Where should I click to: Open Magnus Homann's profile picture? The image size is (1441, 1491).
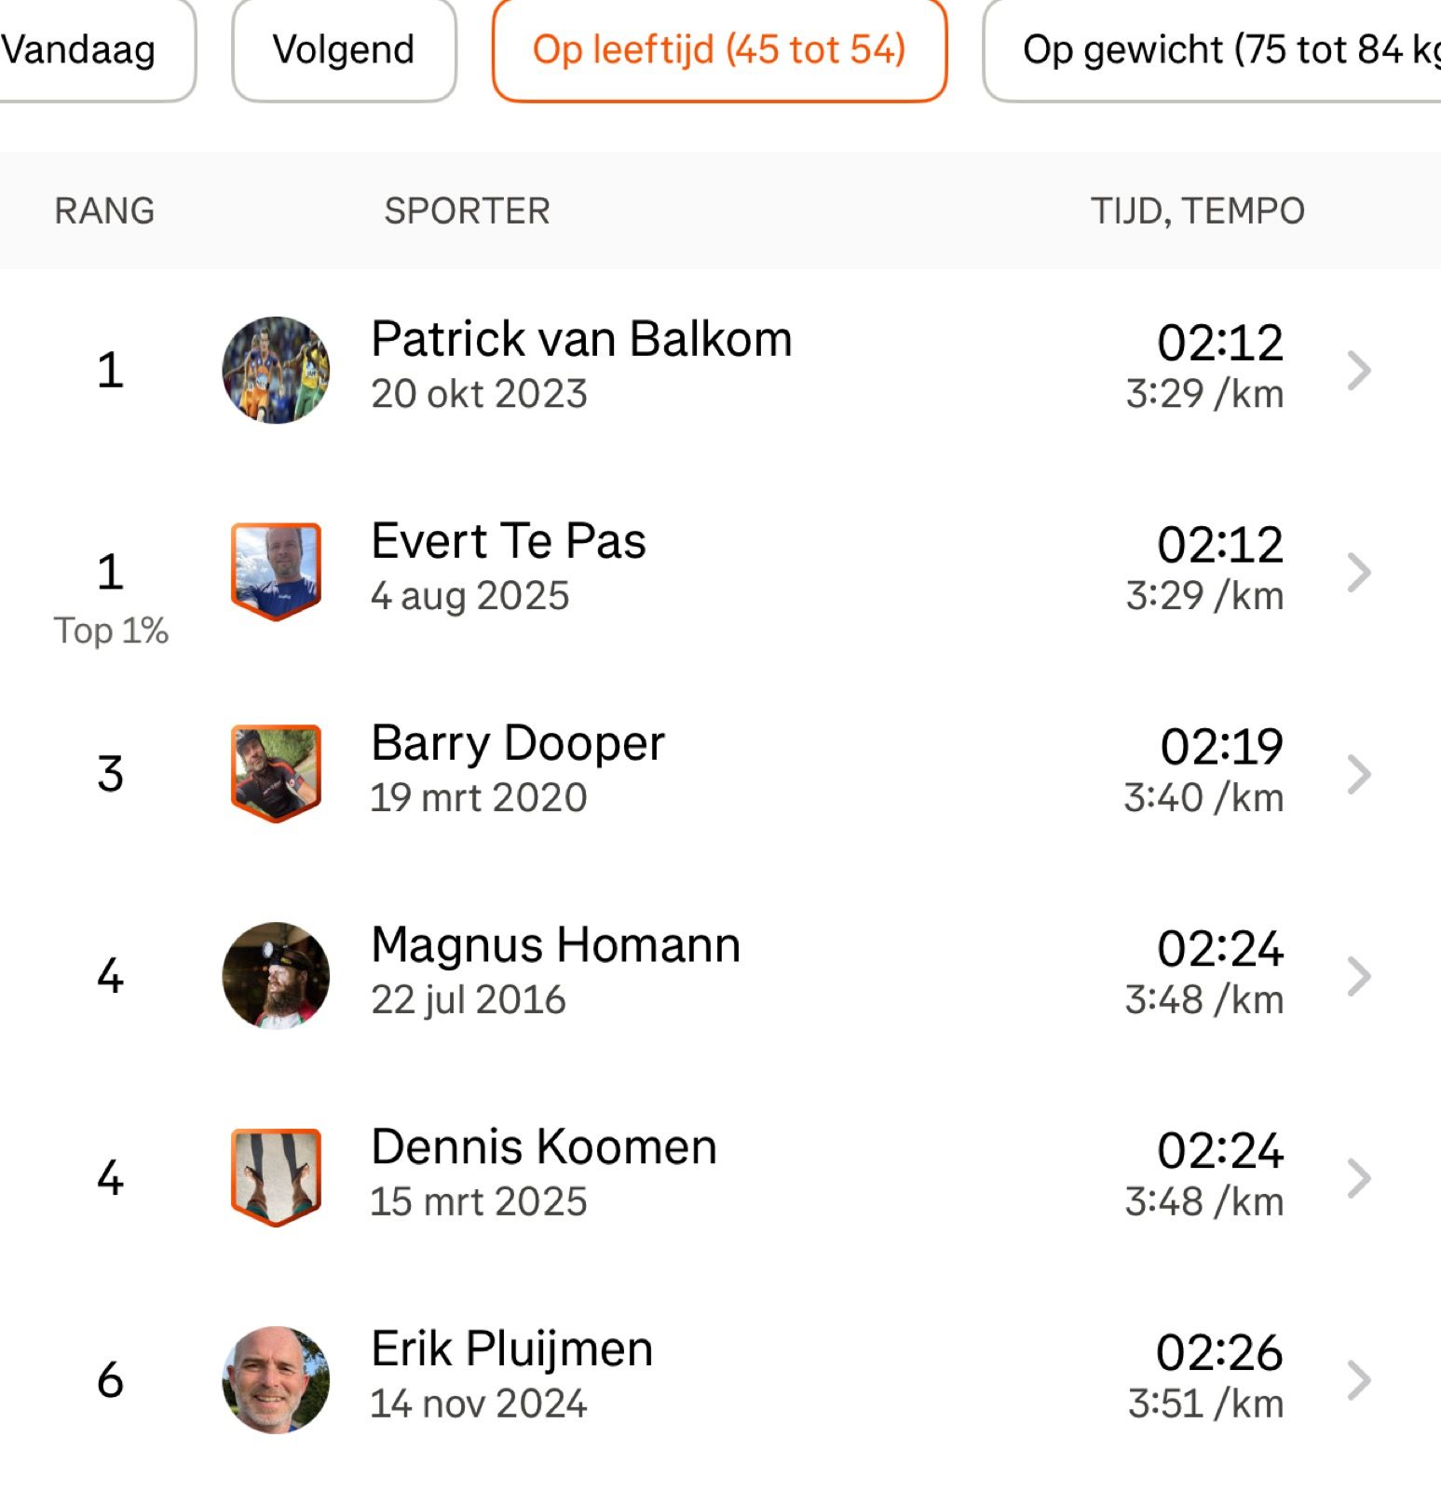coord(276,976)
